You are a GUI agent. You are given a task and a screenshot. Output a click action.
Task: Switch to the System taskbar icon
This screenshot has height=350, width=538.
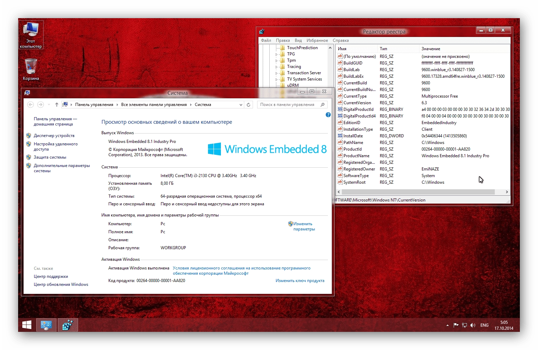click(46, 325)
